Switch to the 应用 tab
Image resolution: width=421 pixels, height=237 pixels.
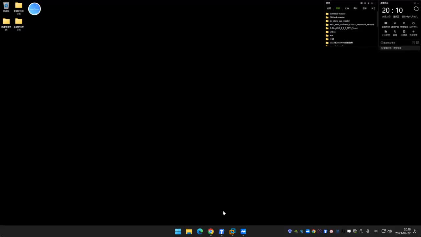(x=329, y=9)
